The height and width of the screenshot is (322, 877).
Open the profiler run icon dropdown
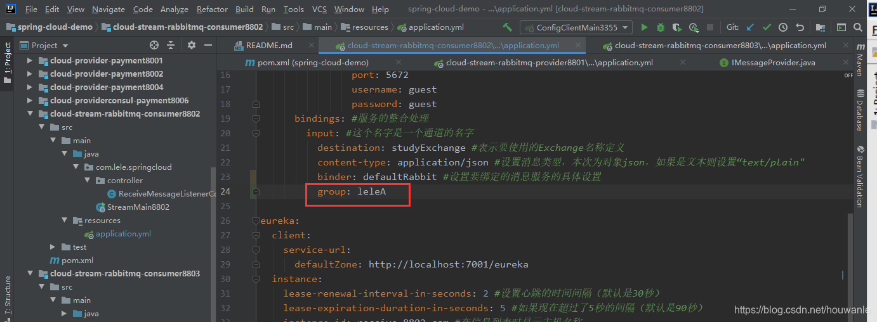pyautogui.click(x=694, y=27)
